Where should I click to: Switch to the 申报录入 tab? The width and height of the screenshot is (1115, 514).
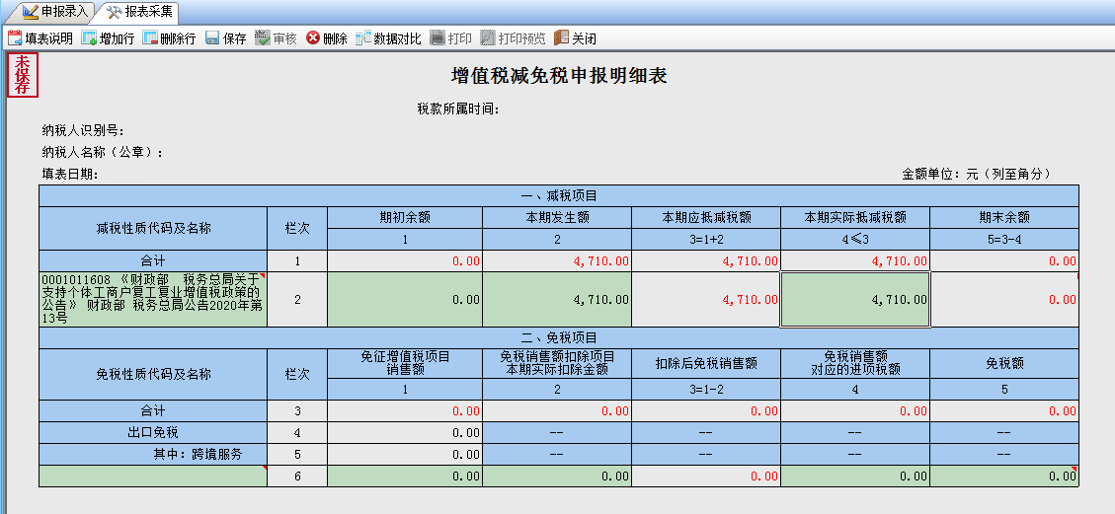pos(55,12)
